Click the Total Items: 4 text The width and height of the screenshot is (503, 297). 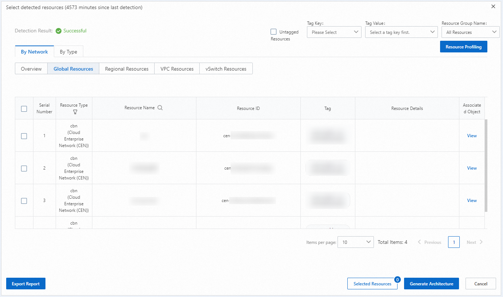[x=392, y=242]
